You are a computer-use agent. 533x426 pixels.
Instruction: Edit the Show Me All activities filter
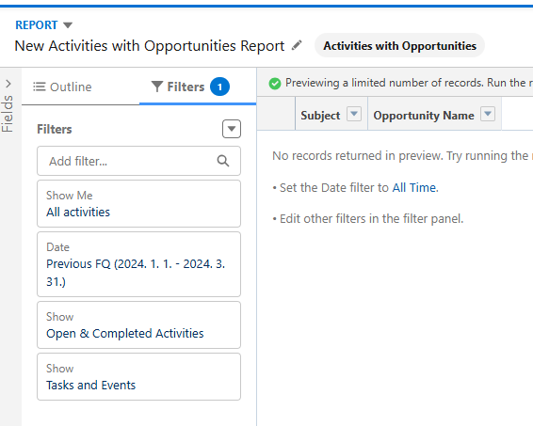pyautogui.click(x=138, y=204)
